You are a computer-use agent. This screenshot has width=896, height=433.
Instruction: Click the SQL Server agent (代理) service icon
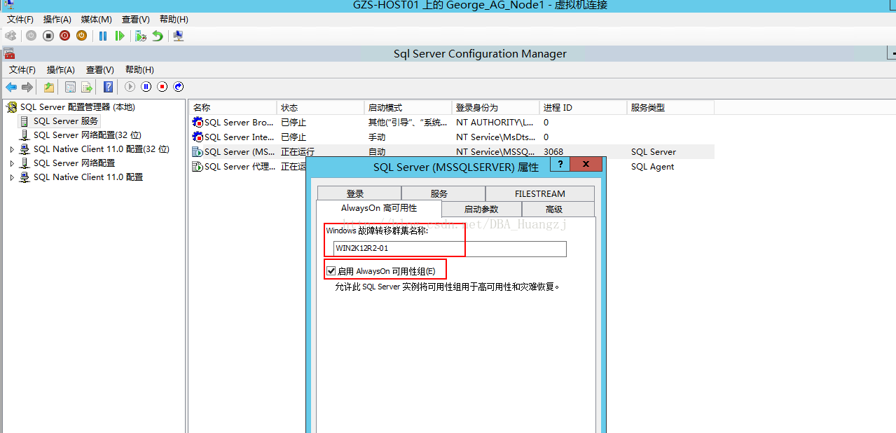click(x=198, y=167)
